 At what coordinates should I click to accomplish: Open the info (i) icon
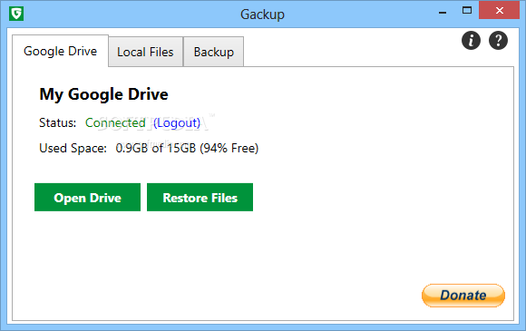[471, 41]
